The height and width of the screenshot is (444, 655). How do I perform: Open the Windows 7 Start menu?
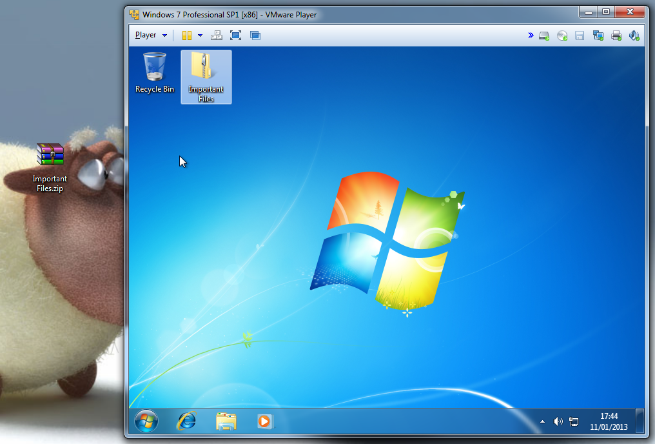coord(146,421)
